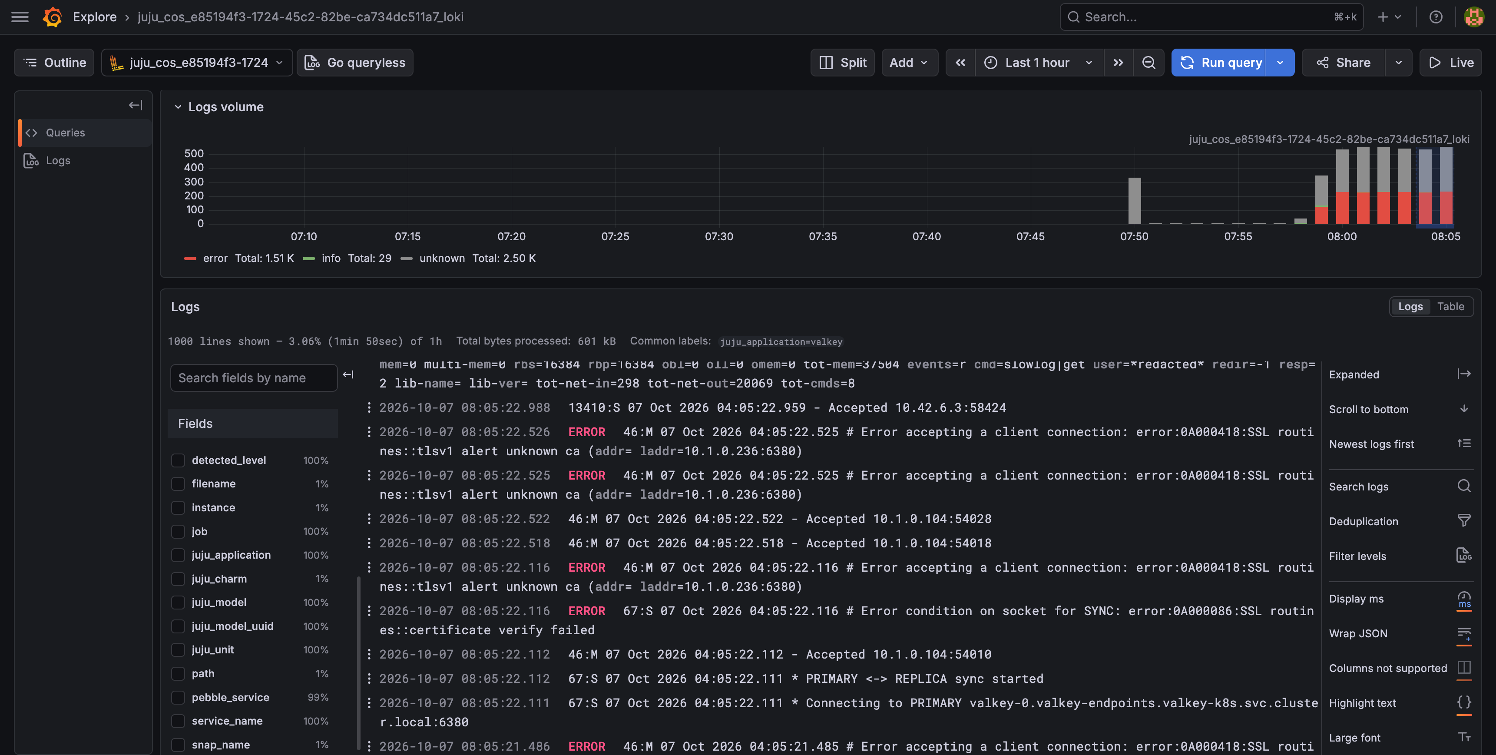Zoom out the time range
This screenshot has height=755, width=1496.
pos(1148,63)
